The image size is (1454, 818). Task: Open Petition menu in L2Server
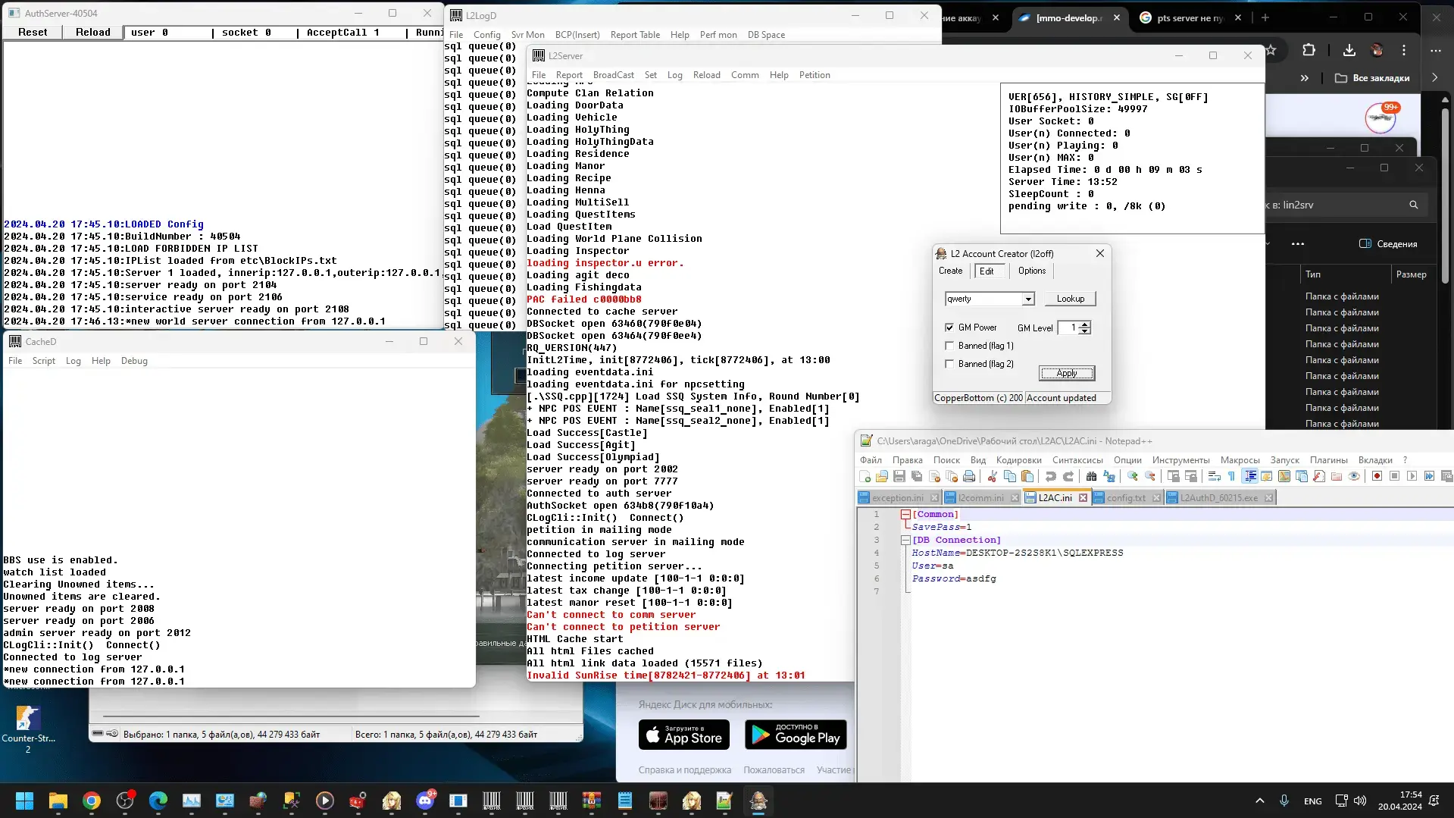815,75
